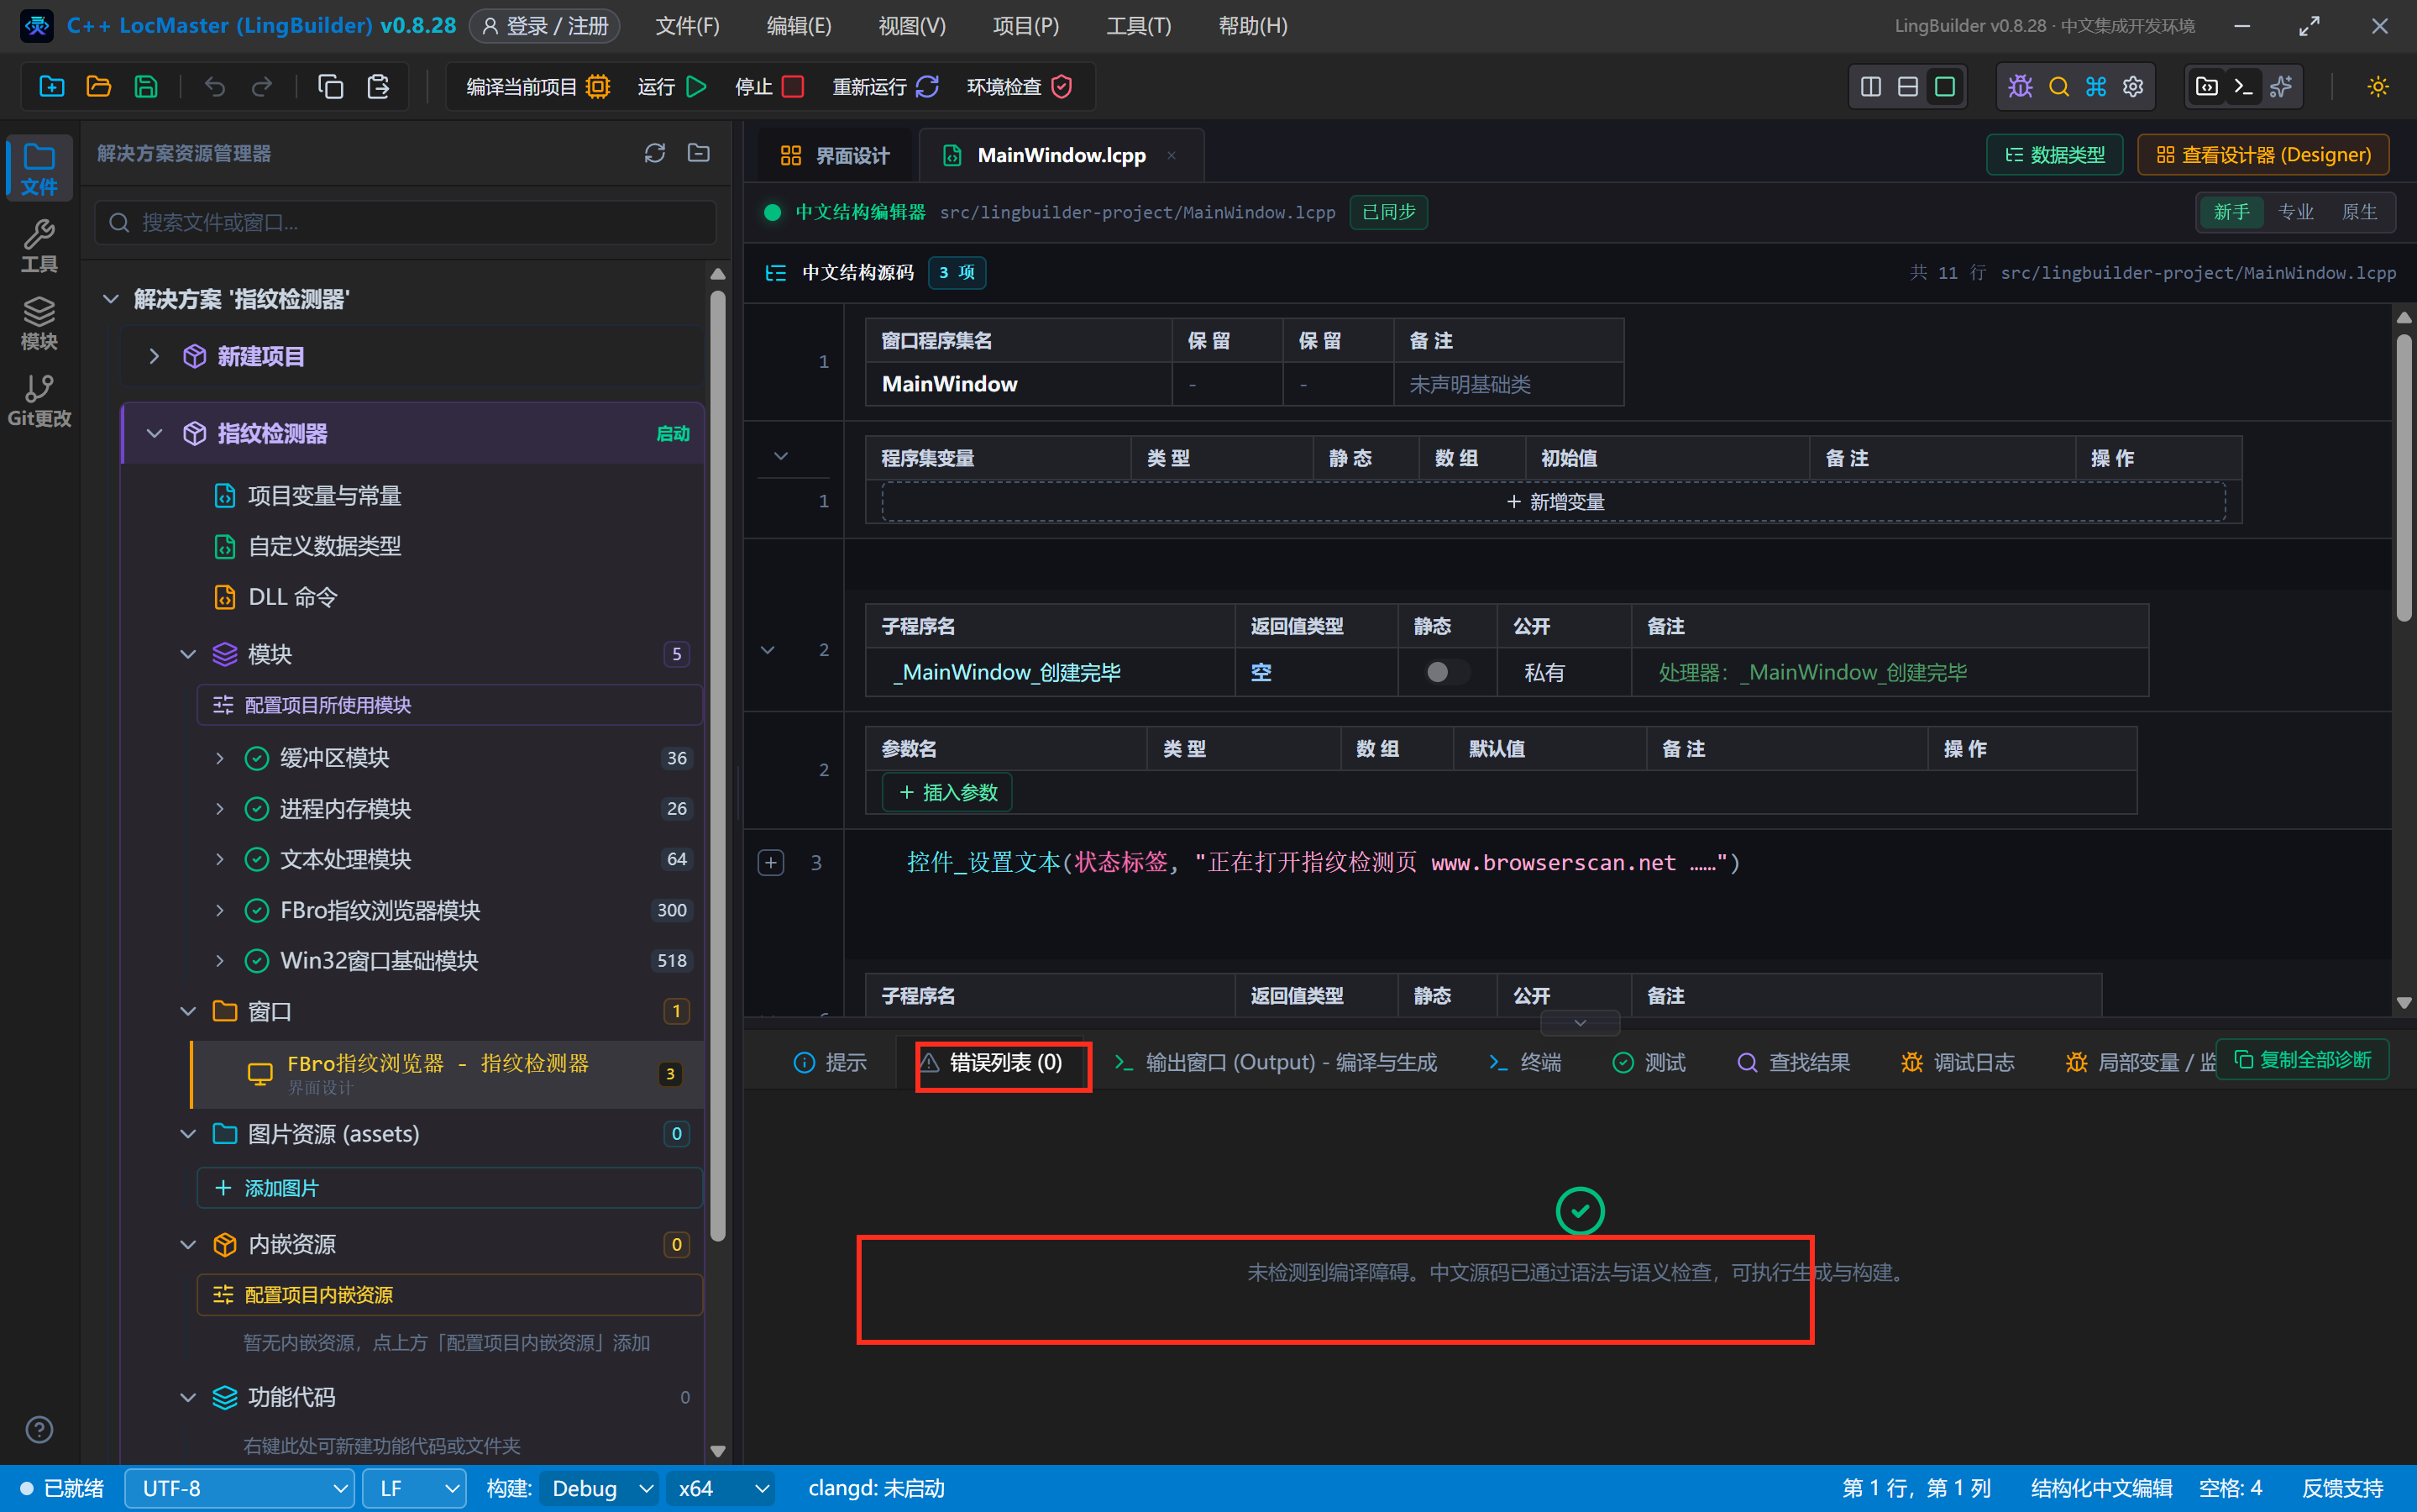Switch to the 终端 bottom tab
The height and width of the screenshot is (1512, 2417).
[x=1524, y=1062]
